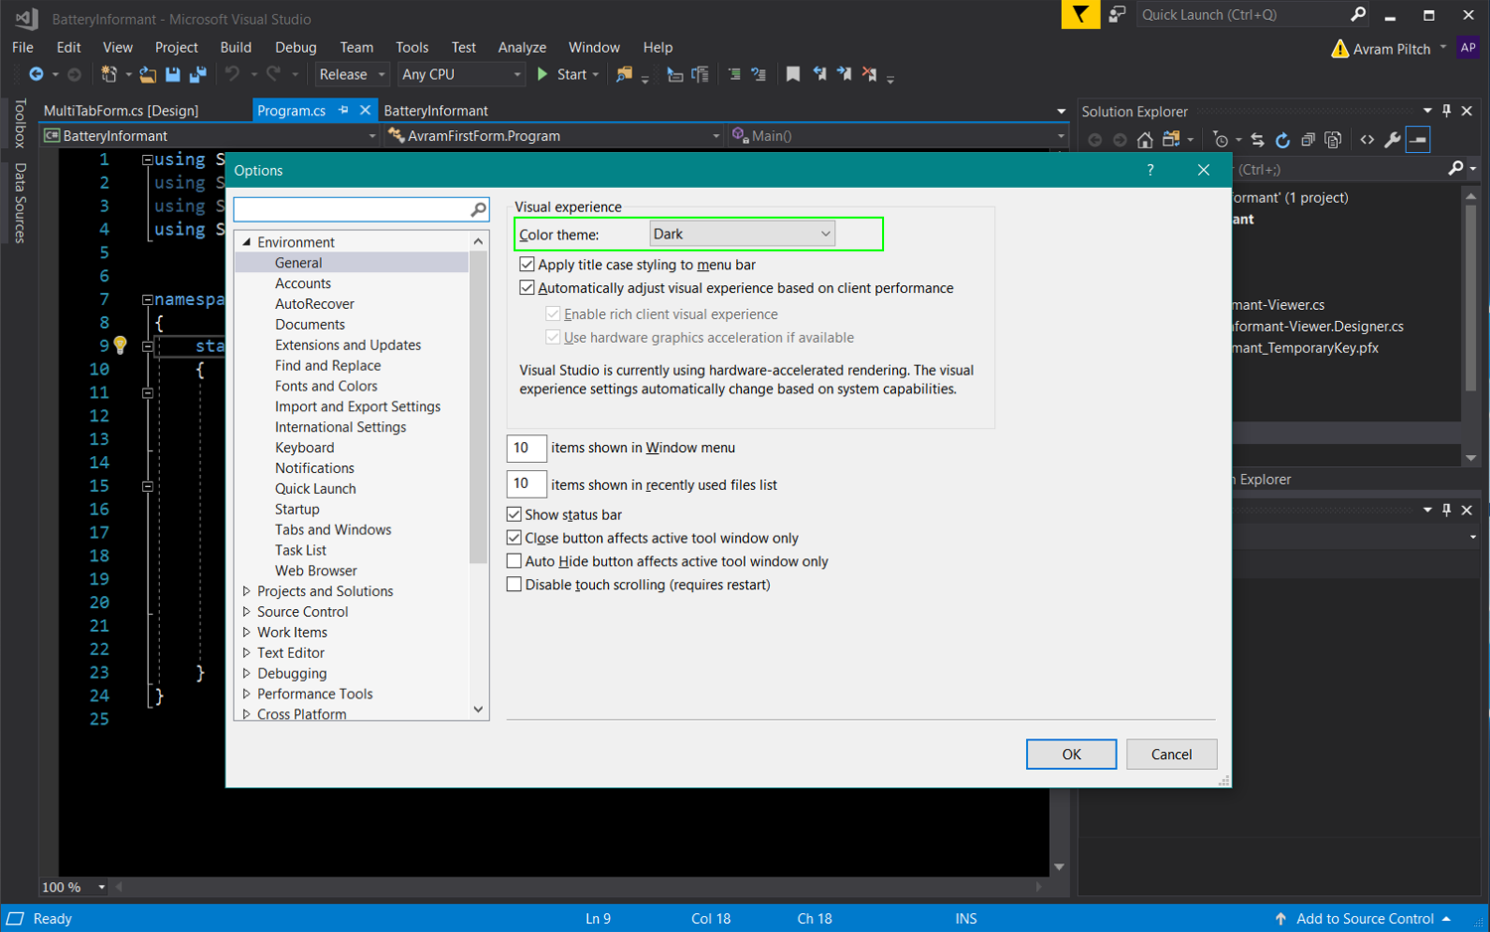Screen dimensions: 1490x932
Task: Click the lightbulb quick actions icon on line 9
Action: (x=120, y=346)
